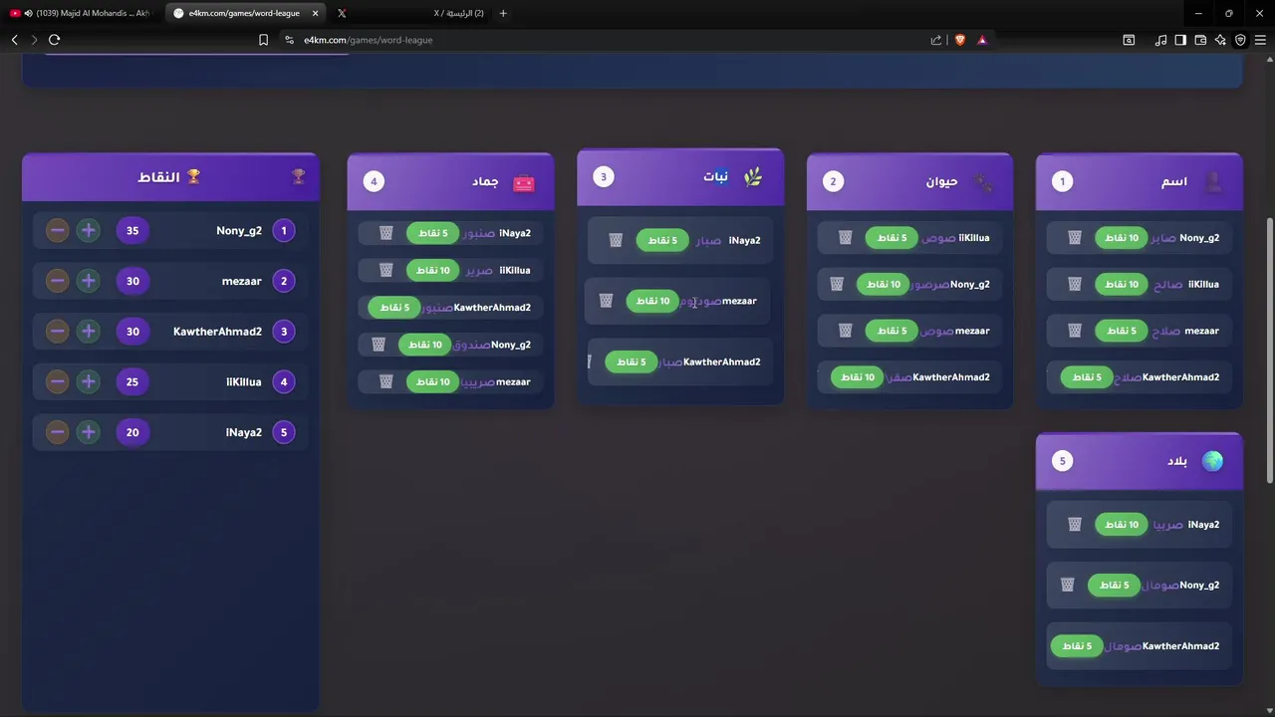Increase mezaar's score with the plus button
The height and width of the screenshot is (717, 1275).
pyautogui.click(x=89, y=281)
